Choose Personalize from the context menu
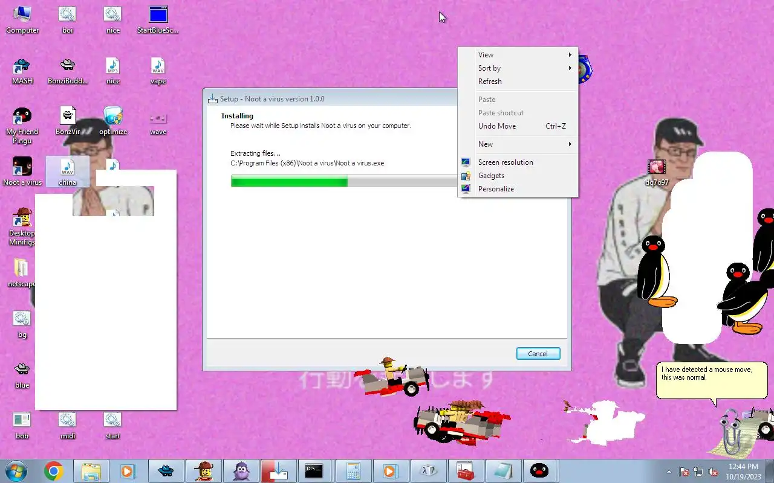The height and width of the screenshot is (483, 774). (518, 189)
